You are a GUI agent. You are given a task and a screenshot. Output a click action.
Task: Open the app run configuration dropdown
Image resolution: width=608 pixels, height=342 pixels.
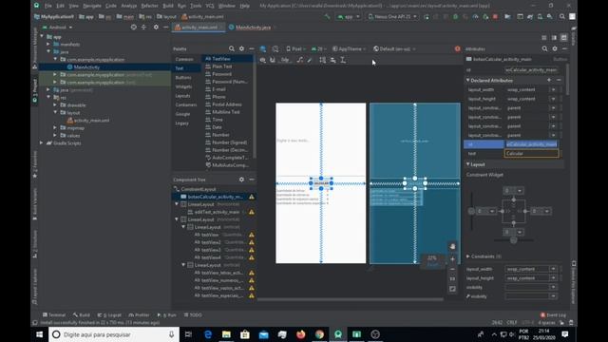tap(349, 17)
